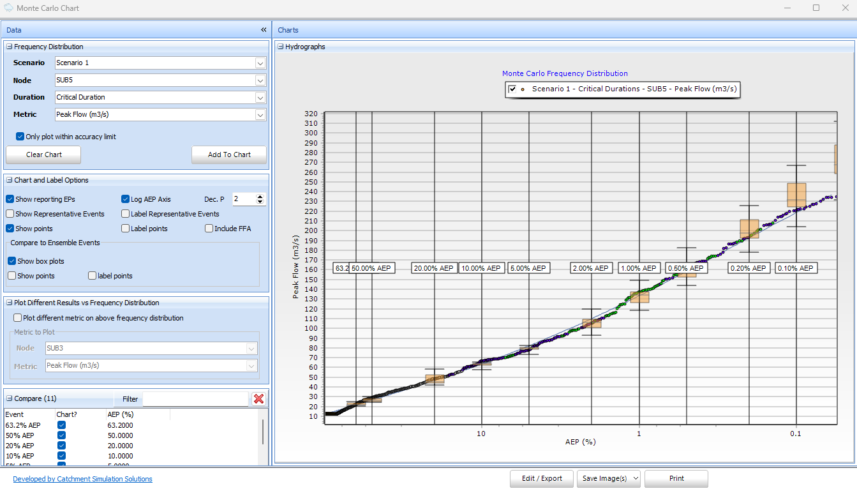Click the Filter tab in Compare

click(130, 399)
